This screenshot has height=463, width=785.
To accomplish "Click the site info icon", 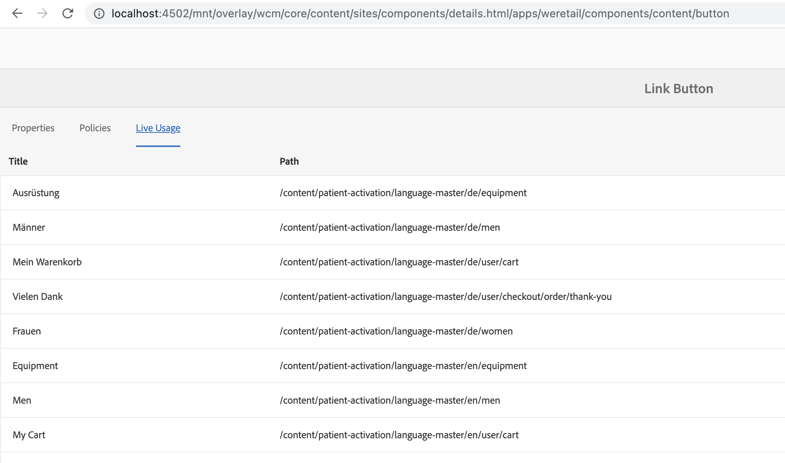I will (x=99, y=14).
